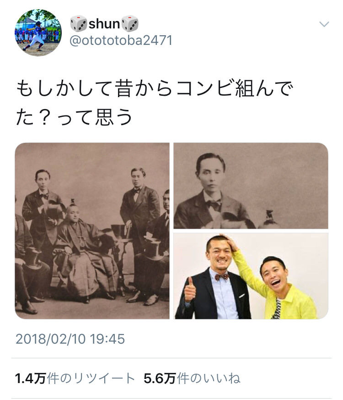Expand the tweet options chevron
The height and width of the screenshot is (400, 343).
(x=324, y=24)
